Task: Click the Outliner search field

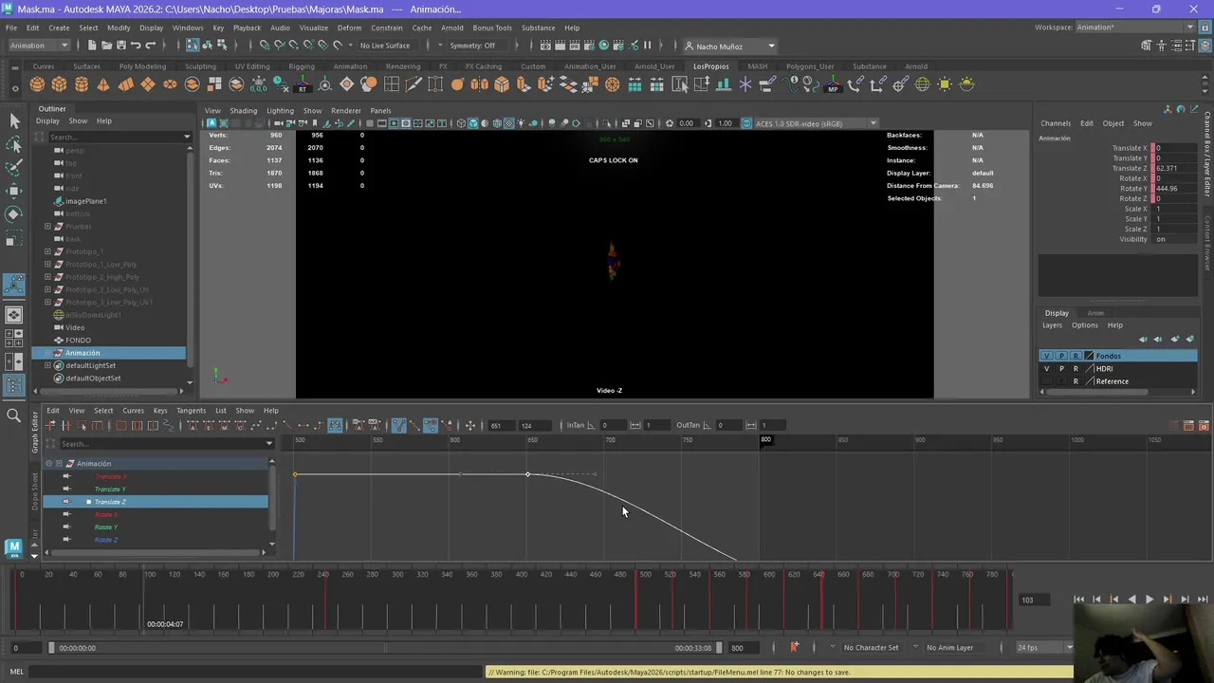Action: point(119,137)
